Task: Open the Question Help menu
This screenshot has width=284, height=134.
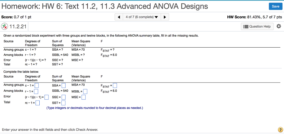Action: pyautogui.click(x=257, y=26)
